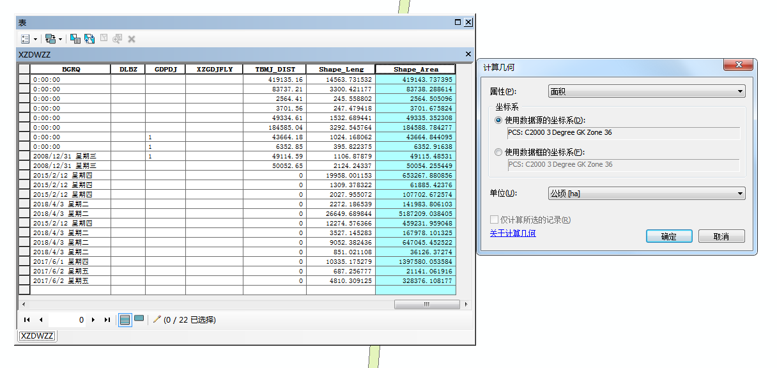Screen dimensions: 777x368
Task: Click the Switch Selection icon
Action: [89, 39]
